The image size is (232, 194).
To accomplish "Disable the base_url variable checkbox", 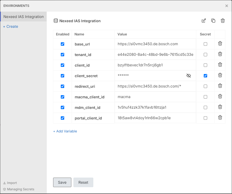I will (x=62, y=44).
